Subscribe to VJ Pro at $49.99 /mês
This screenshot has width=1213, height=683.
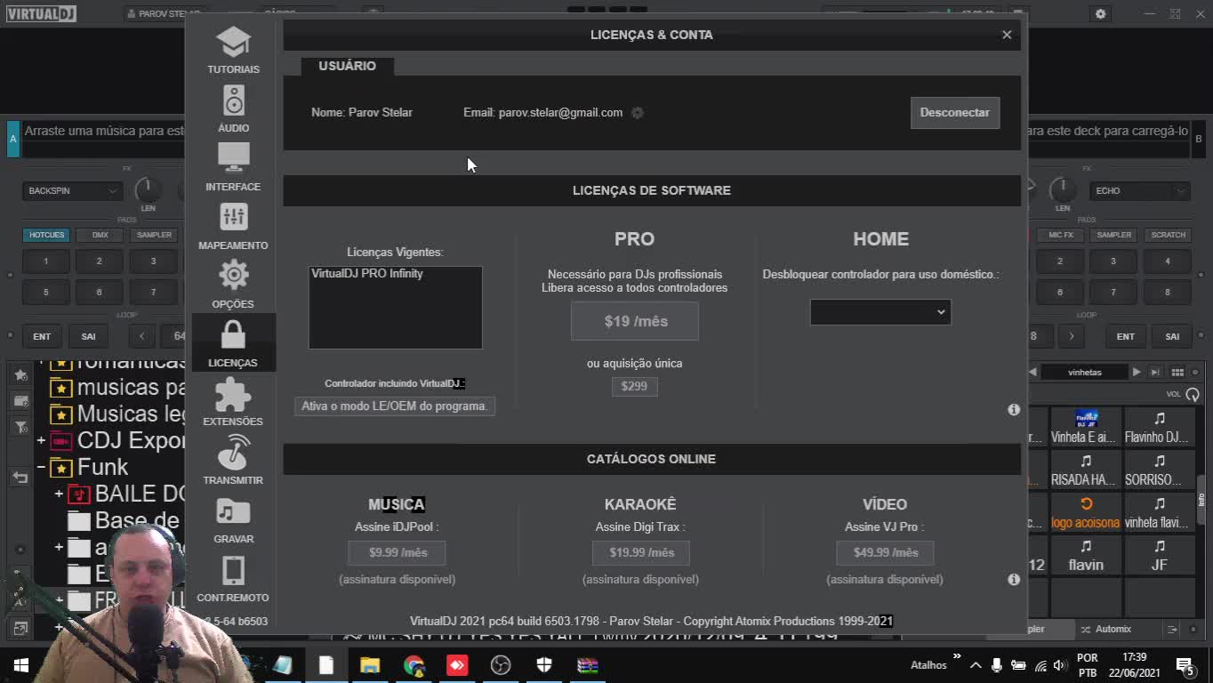coord(885,552)
